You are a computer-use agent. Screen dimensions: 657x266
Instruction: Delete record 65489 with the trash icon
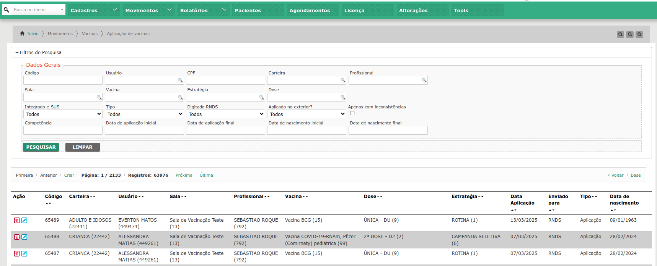[17, 221]
